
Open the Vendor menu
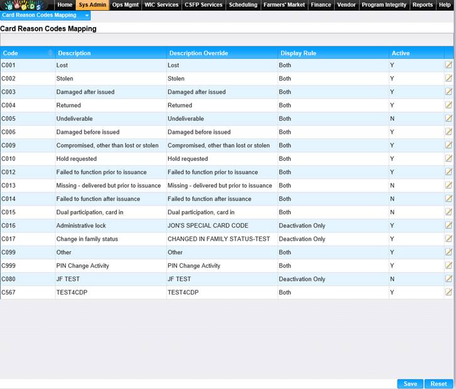346,5
